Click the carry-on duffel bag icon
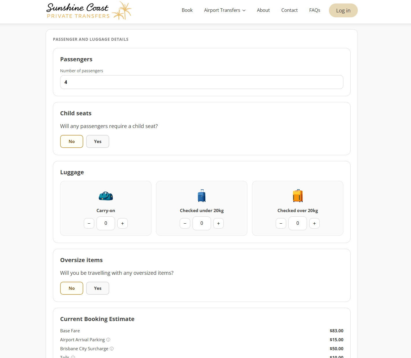This screenshot has height=358, width=411. 106,196
